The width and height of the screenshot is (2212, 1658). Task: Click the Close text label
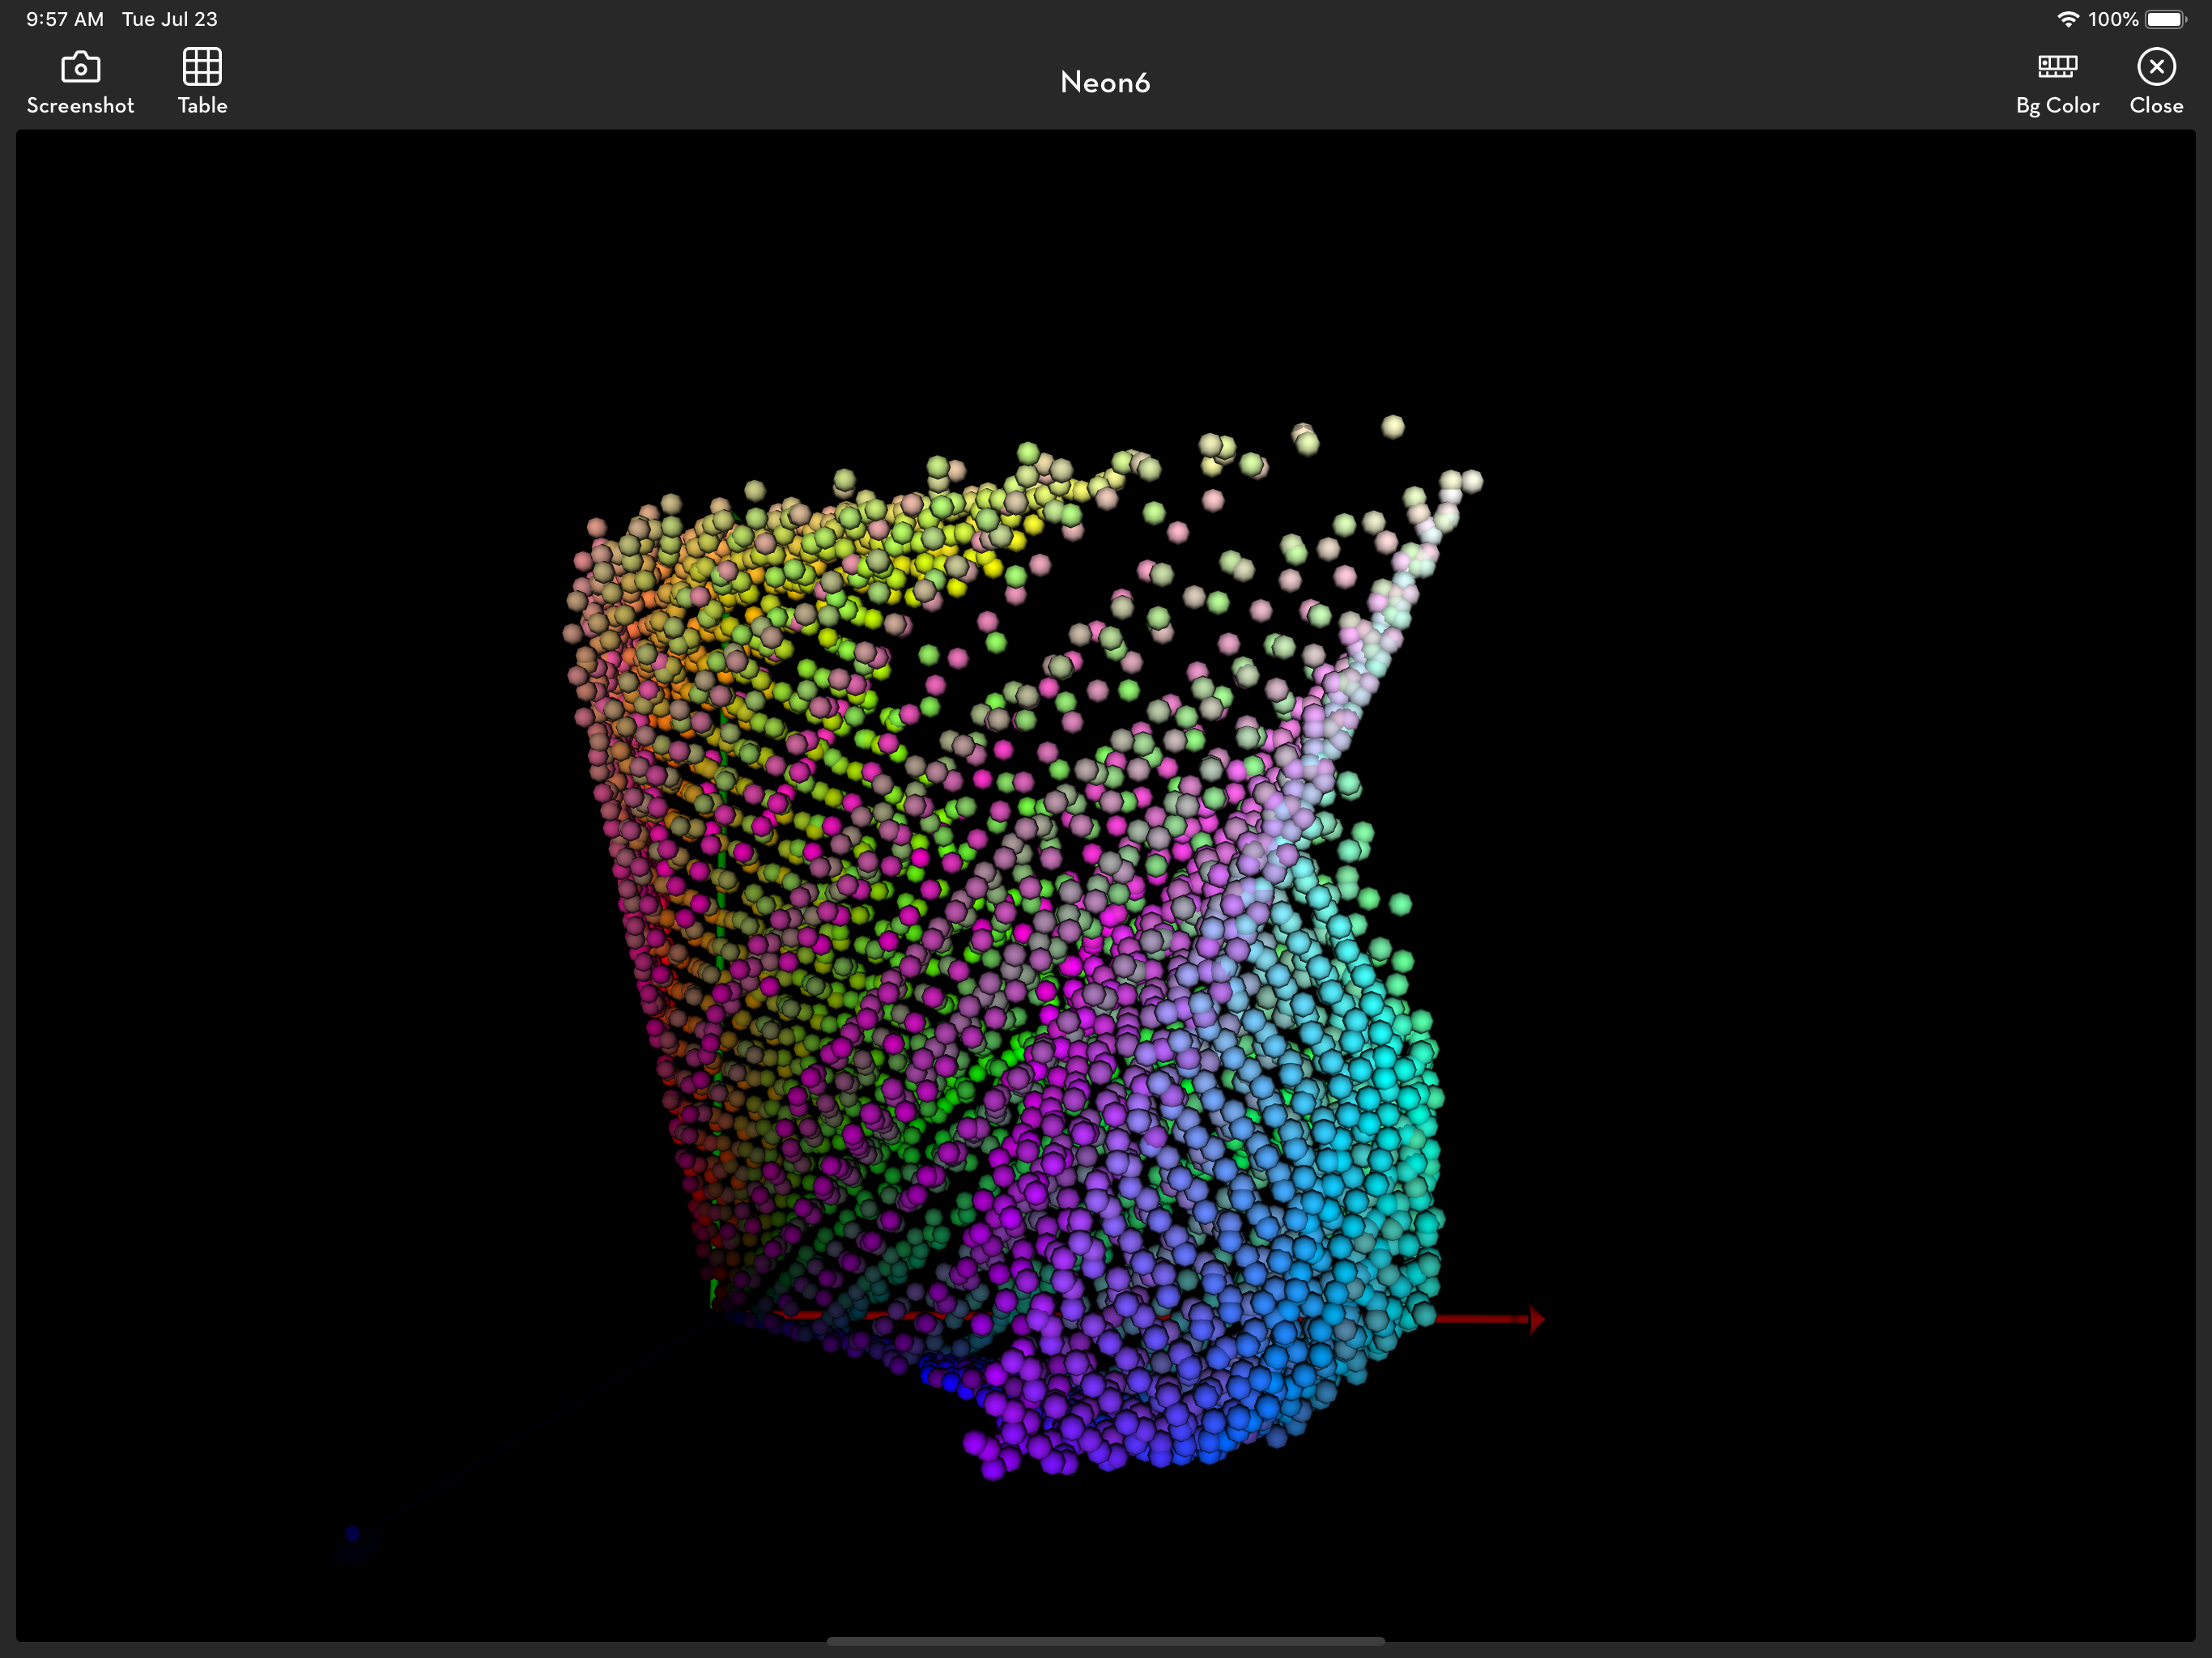[x=2156, y=106]
